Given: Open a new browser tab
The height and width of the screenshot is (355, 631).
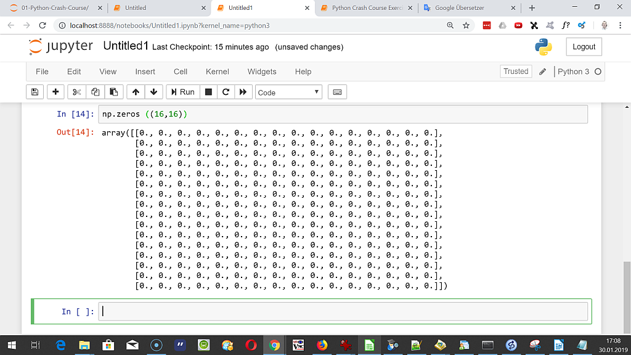Looking at the screenshot, I should (532, 8).
